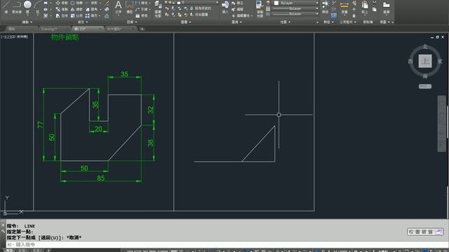Click the Paste (貼上) icon

(x=365, y=8)
